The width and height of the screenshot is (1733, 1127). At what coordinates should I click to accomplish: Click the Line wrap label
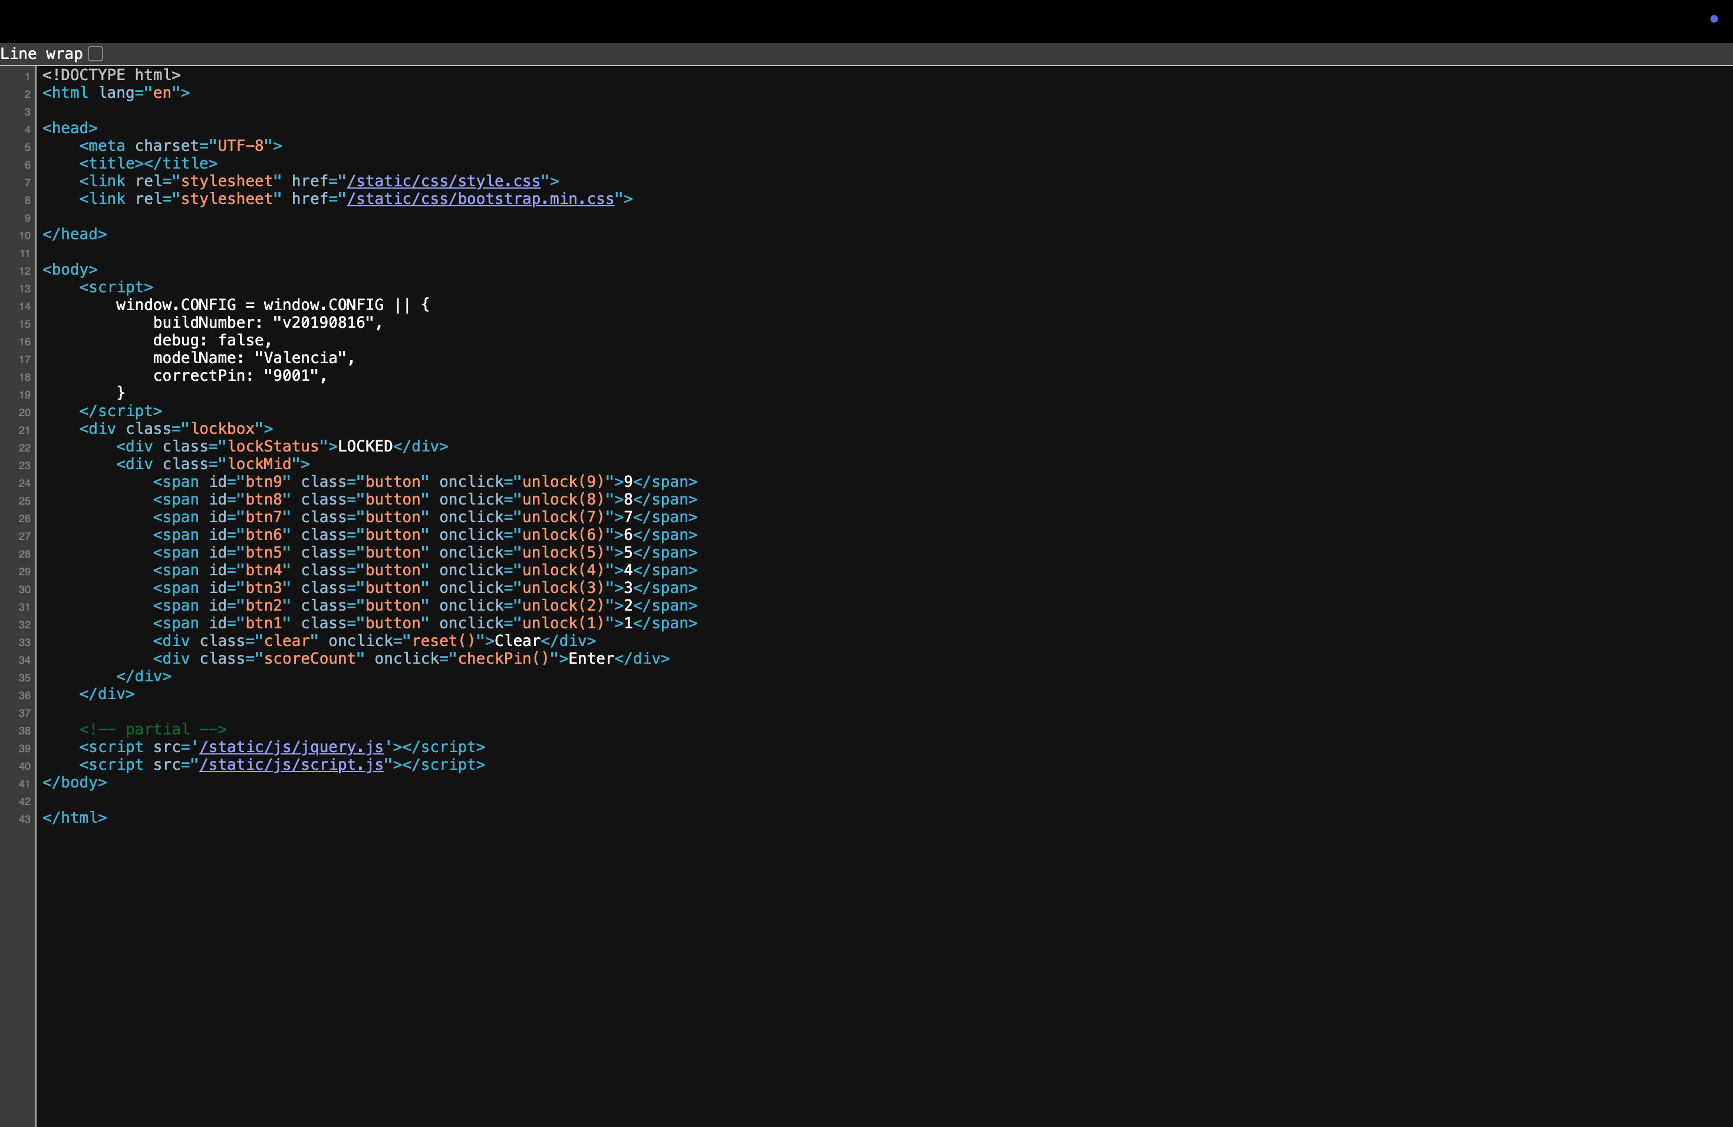41,53
